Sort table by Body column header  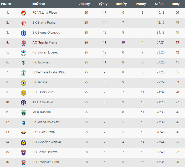(176, 4)
